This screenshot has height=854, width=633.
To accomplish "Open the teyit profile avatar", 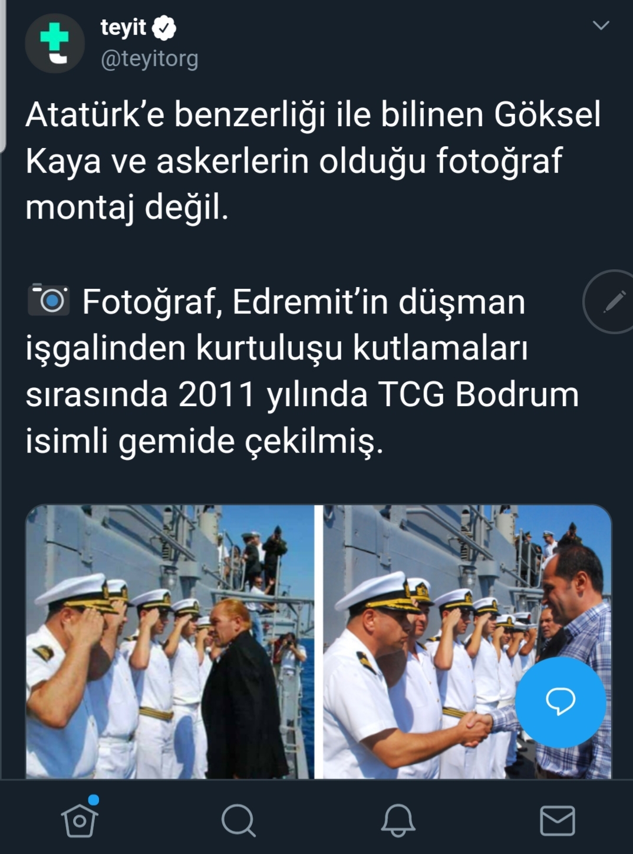I will pyautogui.click(x=55, y=43).
